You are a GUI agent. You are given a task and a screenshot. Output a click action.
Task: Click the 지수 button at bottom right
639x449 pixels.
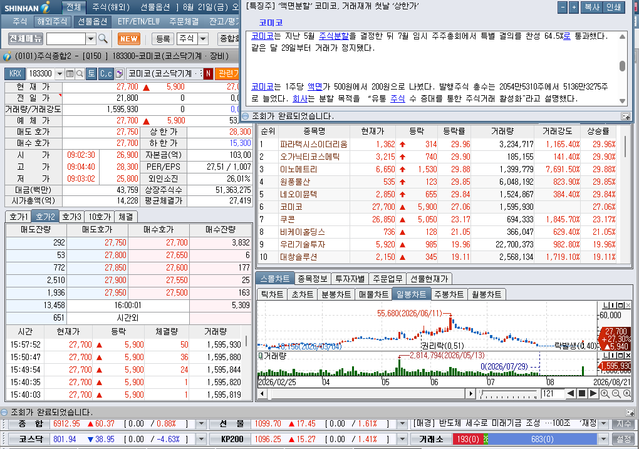pos(623,424)
